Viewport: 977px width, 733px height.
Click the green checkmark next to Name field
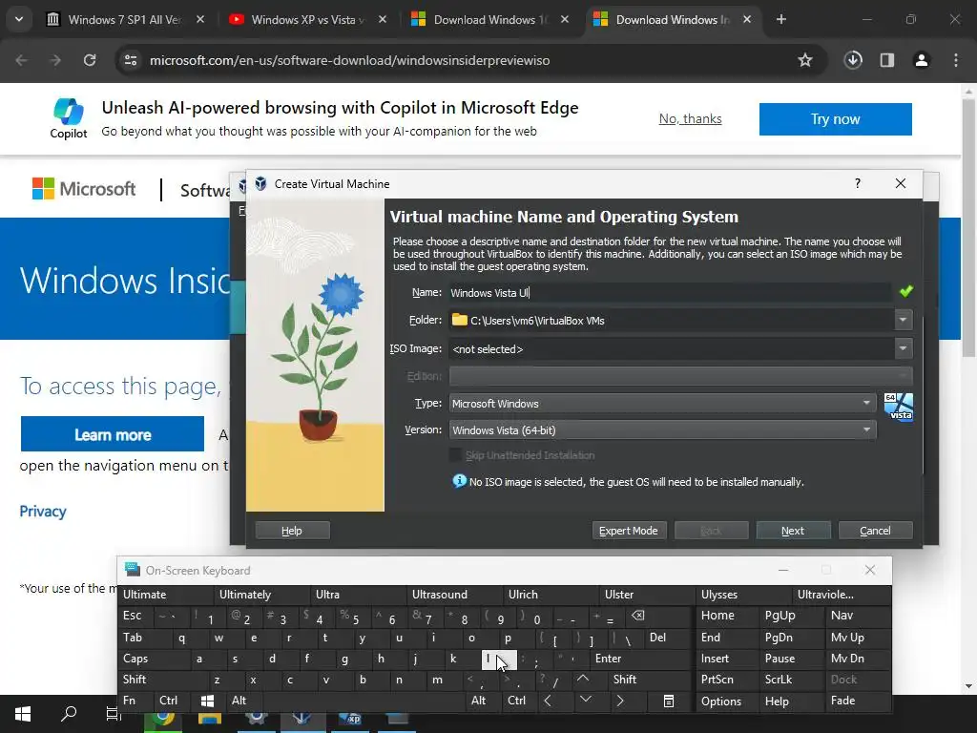(x=906, y=292)
